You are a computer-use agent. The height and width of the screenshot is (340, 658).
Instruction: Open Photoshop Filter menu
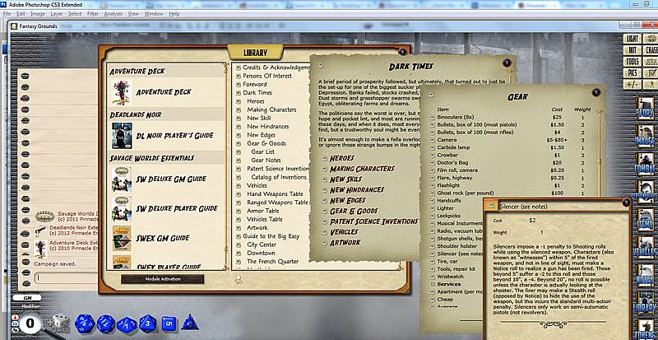click(93, 14)
